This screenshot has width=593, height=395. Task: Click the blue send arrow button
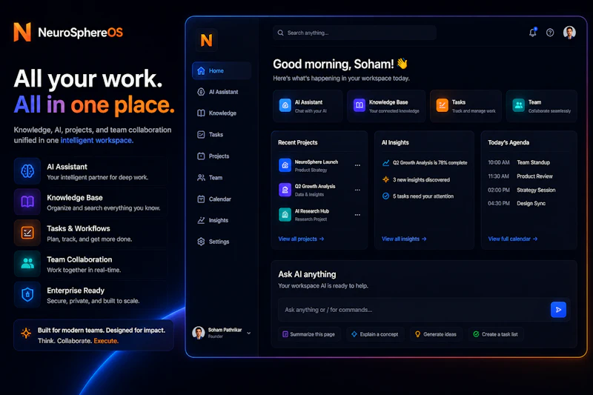[x=558, y=310]
